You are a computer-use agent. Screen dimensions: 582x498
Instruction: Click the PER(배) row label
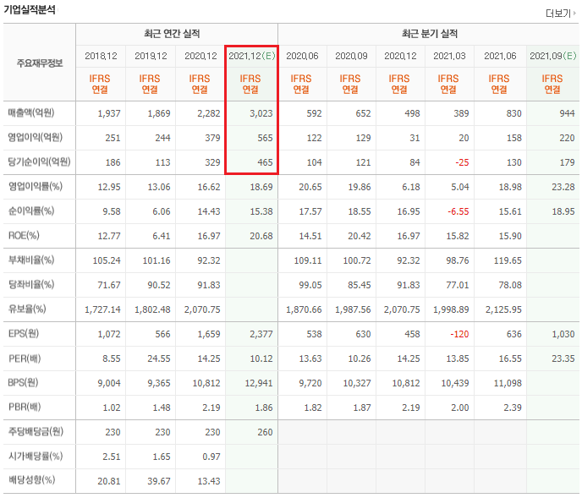(25, 358)
